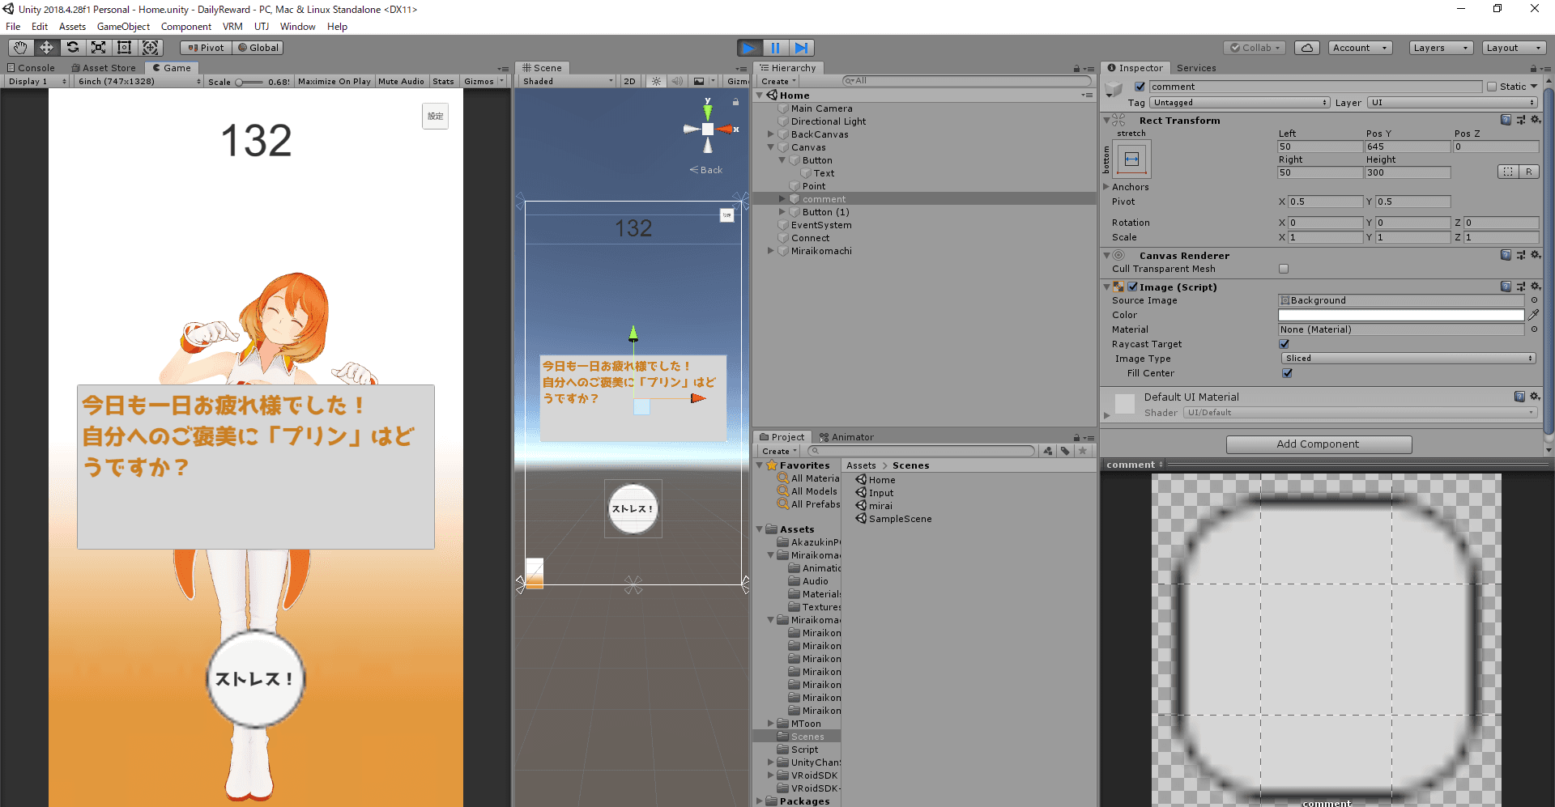Switch to the Services tab
Viewport: 1555px width, 807px height.
point(1196,68)
